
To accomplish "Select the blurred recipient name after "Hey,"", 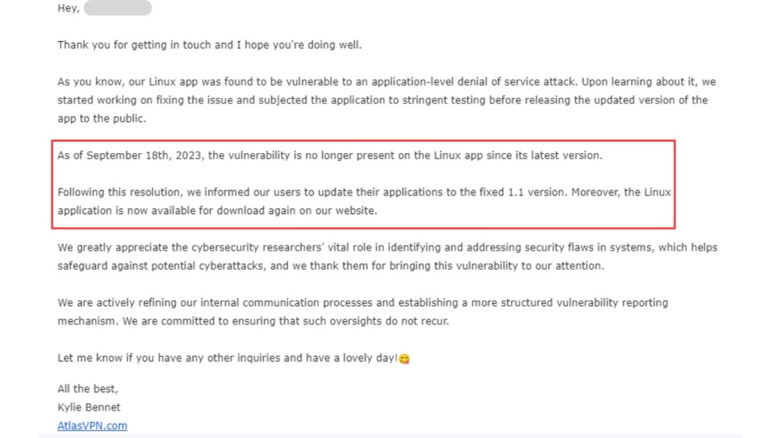I will pyautogui.click(x=117, y=8).
